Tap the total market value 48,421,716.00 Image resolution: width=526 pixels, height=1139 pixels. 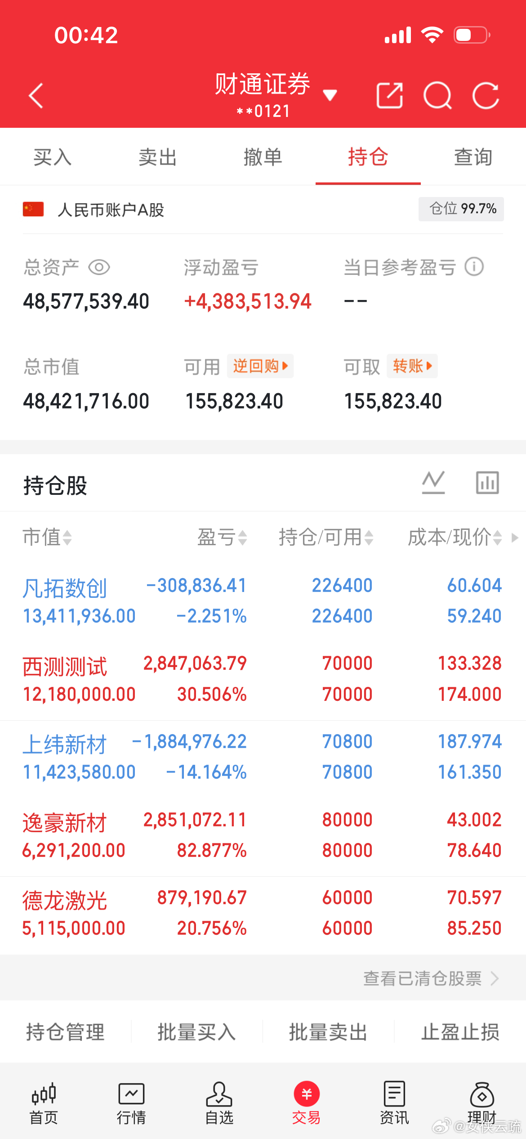(86, 401)
